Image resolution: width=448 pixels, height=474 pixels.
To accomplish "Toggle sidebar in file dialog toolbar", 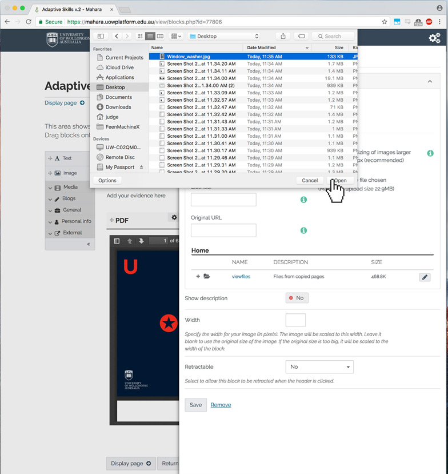I will pyautogui.click(x=101, y=36).
